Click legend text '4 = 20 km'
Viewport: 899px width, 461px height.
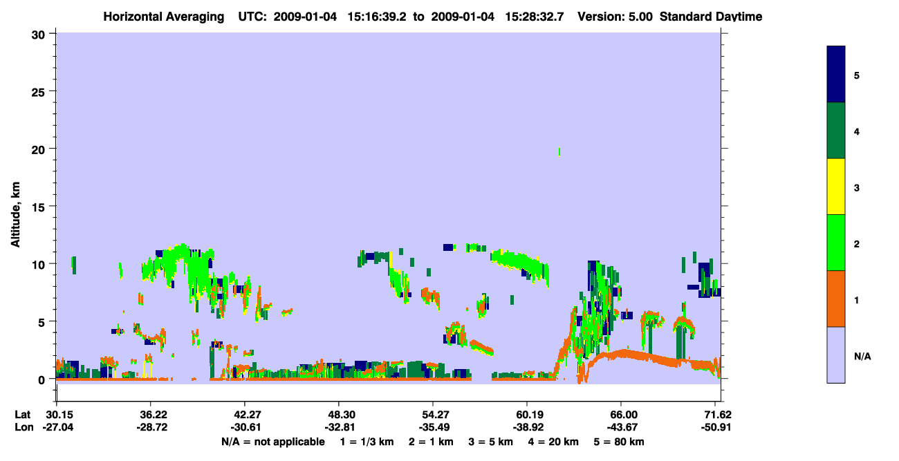(555, 442)
